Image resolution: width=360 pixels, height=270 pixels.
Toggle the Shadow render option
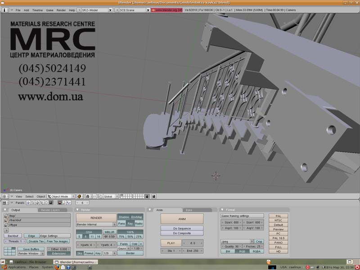[124, 217]
